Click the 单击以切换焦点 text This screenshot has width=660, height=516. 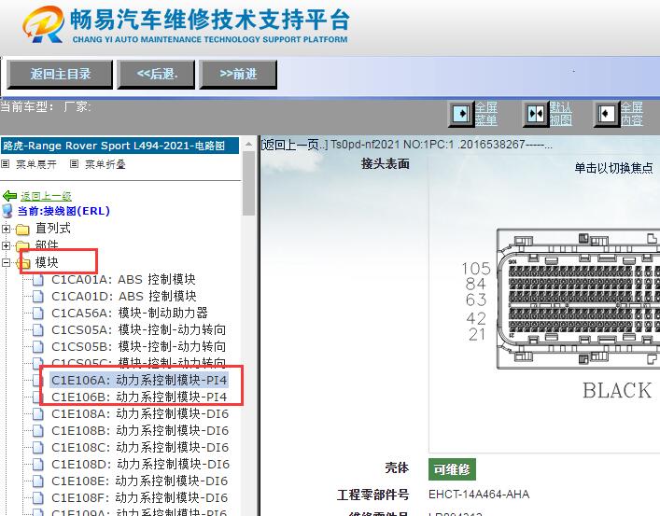pos(613,168)
